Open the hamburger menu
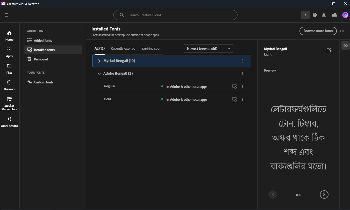The image size is (350, 210). pos(6,15)
